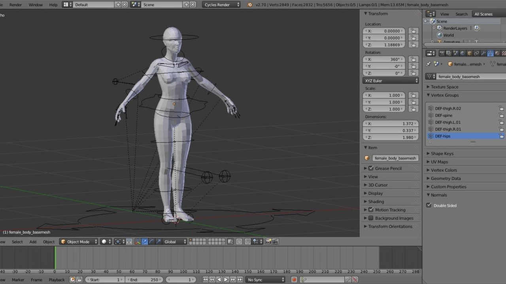Select the World properties globe icon
Image resolution: width=506 pixels, height=284 pixels.
462,53
